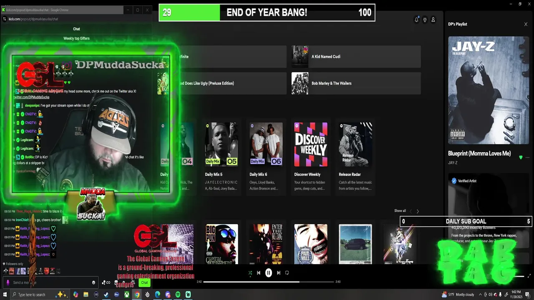Click the Show all link
Image resolution: width=534 pixels, height=300 pixels.
click(400, 211)
